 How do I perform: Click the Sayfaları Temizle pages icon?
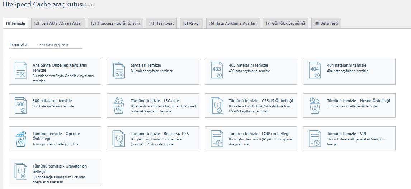(x=119, y=70)
